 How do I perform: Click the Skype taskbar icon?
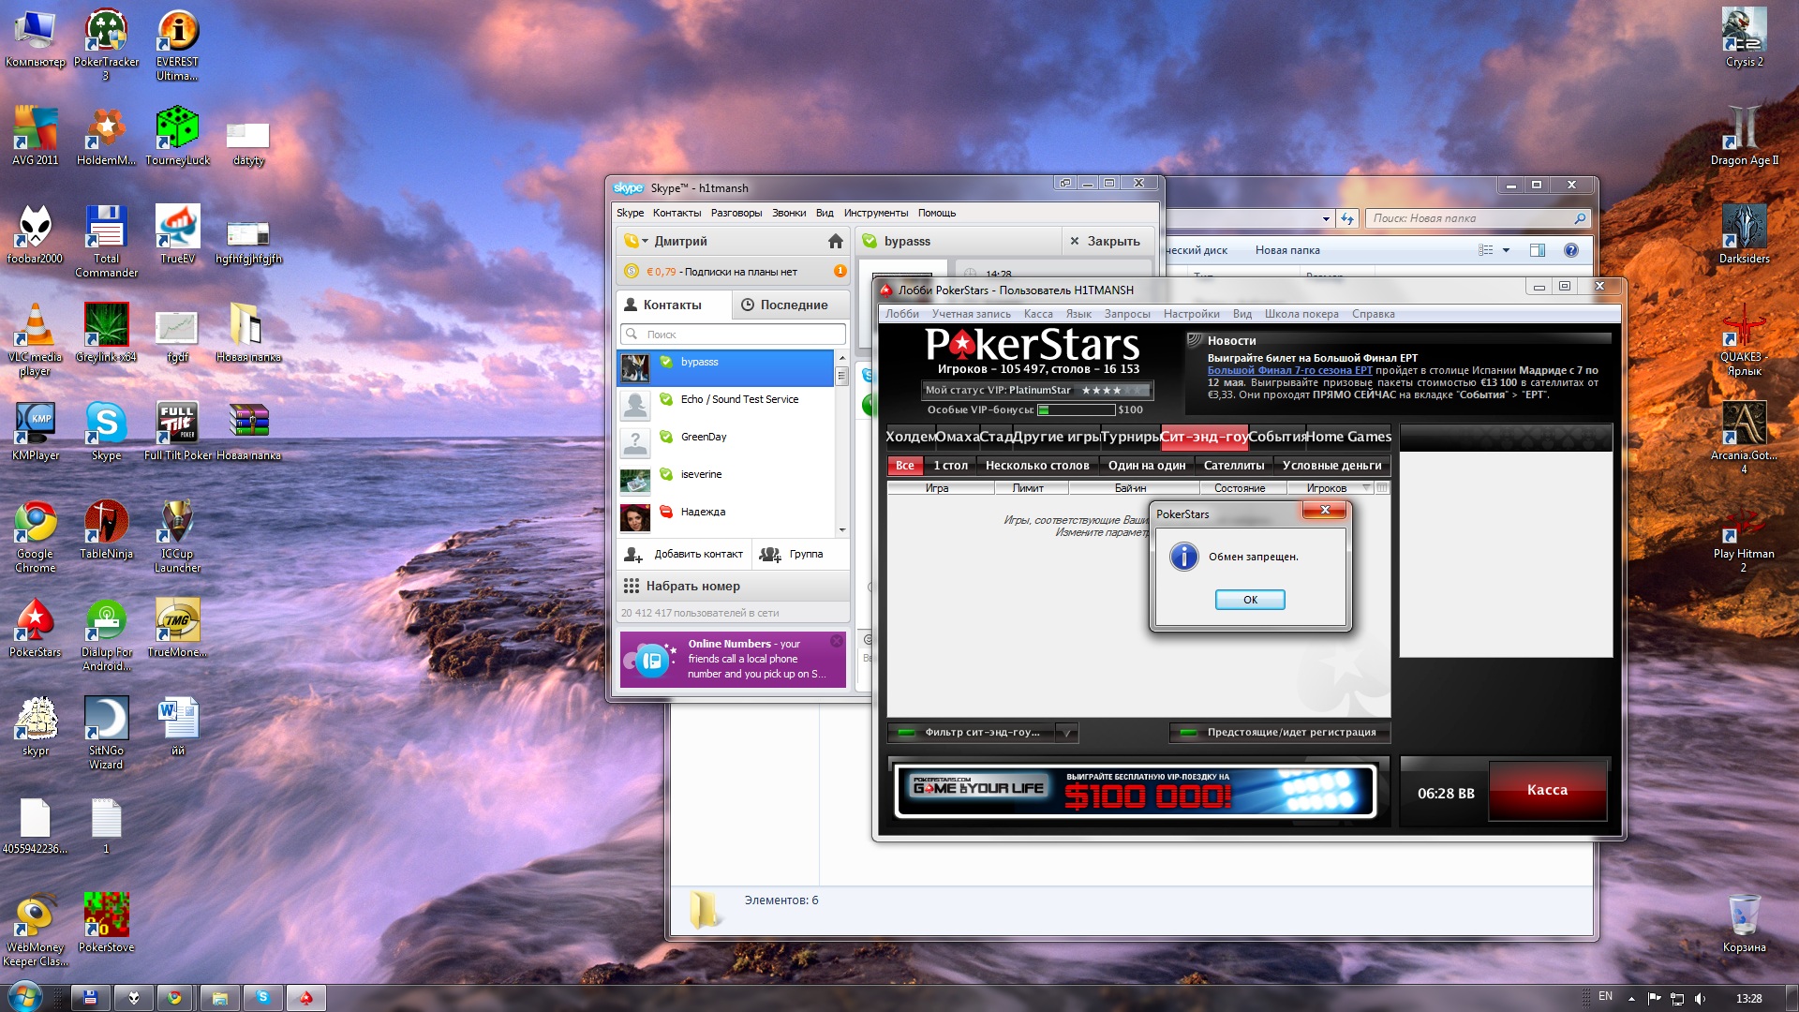coord(263,998)
